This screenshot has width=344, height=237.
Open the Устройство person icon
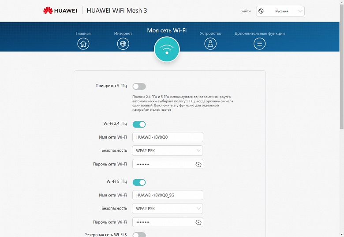tap(210, 44)
